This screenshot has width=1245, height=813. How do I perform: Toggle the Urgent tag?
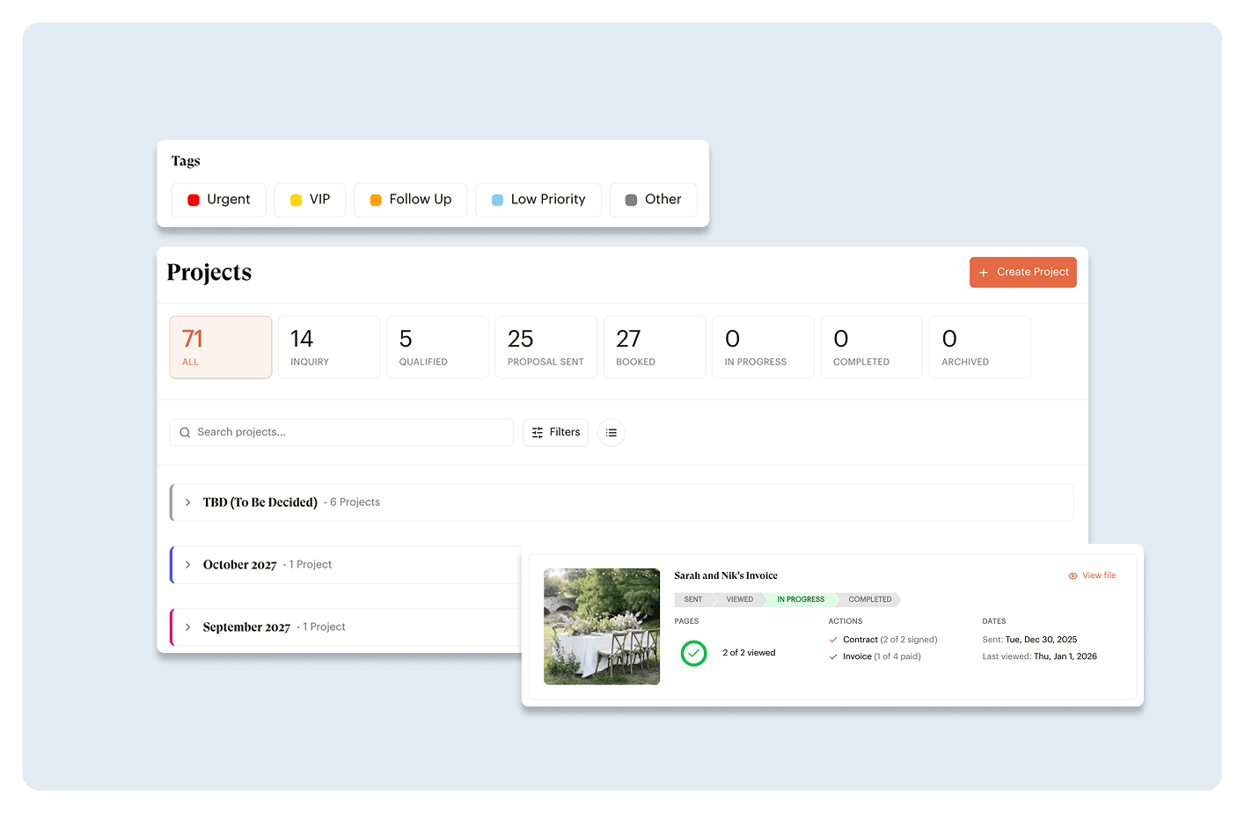pos(218,200)
